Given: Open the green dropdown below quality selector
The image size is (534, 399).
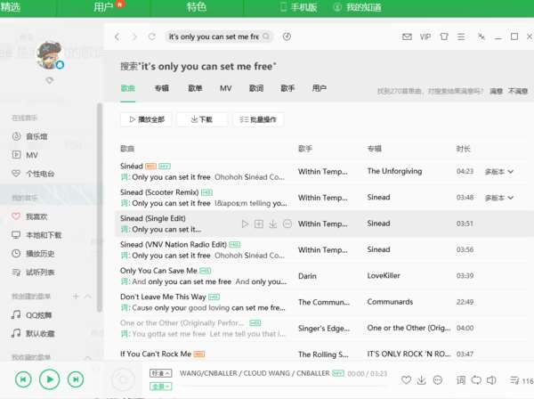Looking at the screenshot, I should pyautogui.click(x=160, y=387).
